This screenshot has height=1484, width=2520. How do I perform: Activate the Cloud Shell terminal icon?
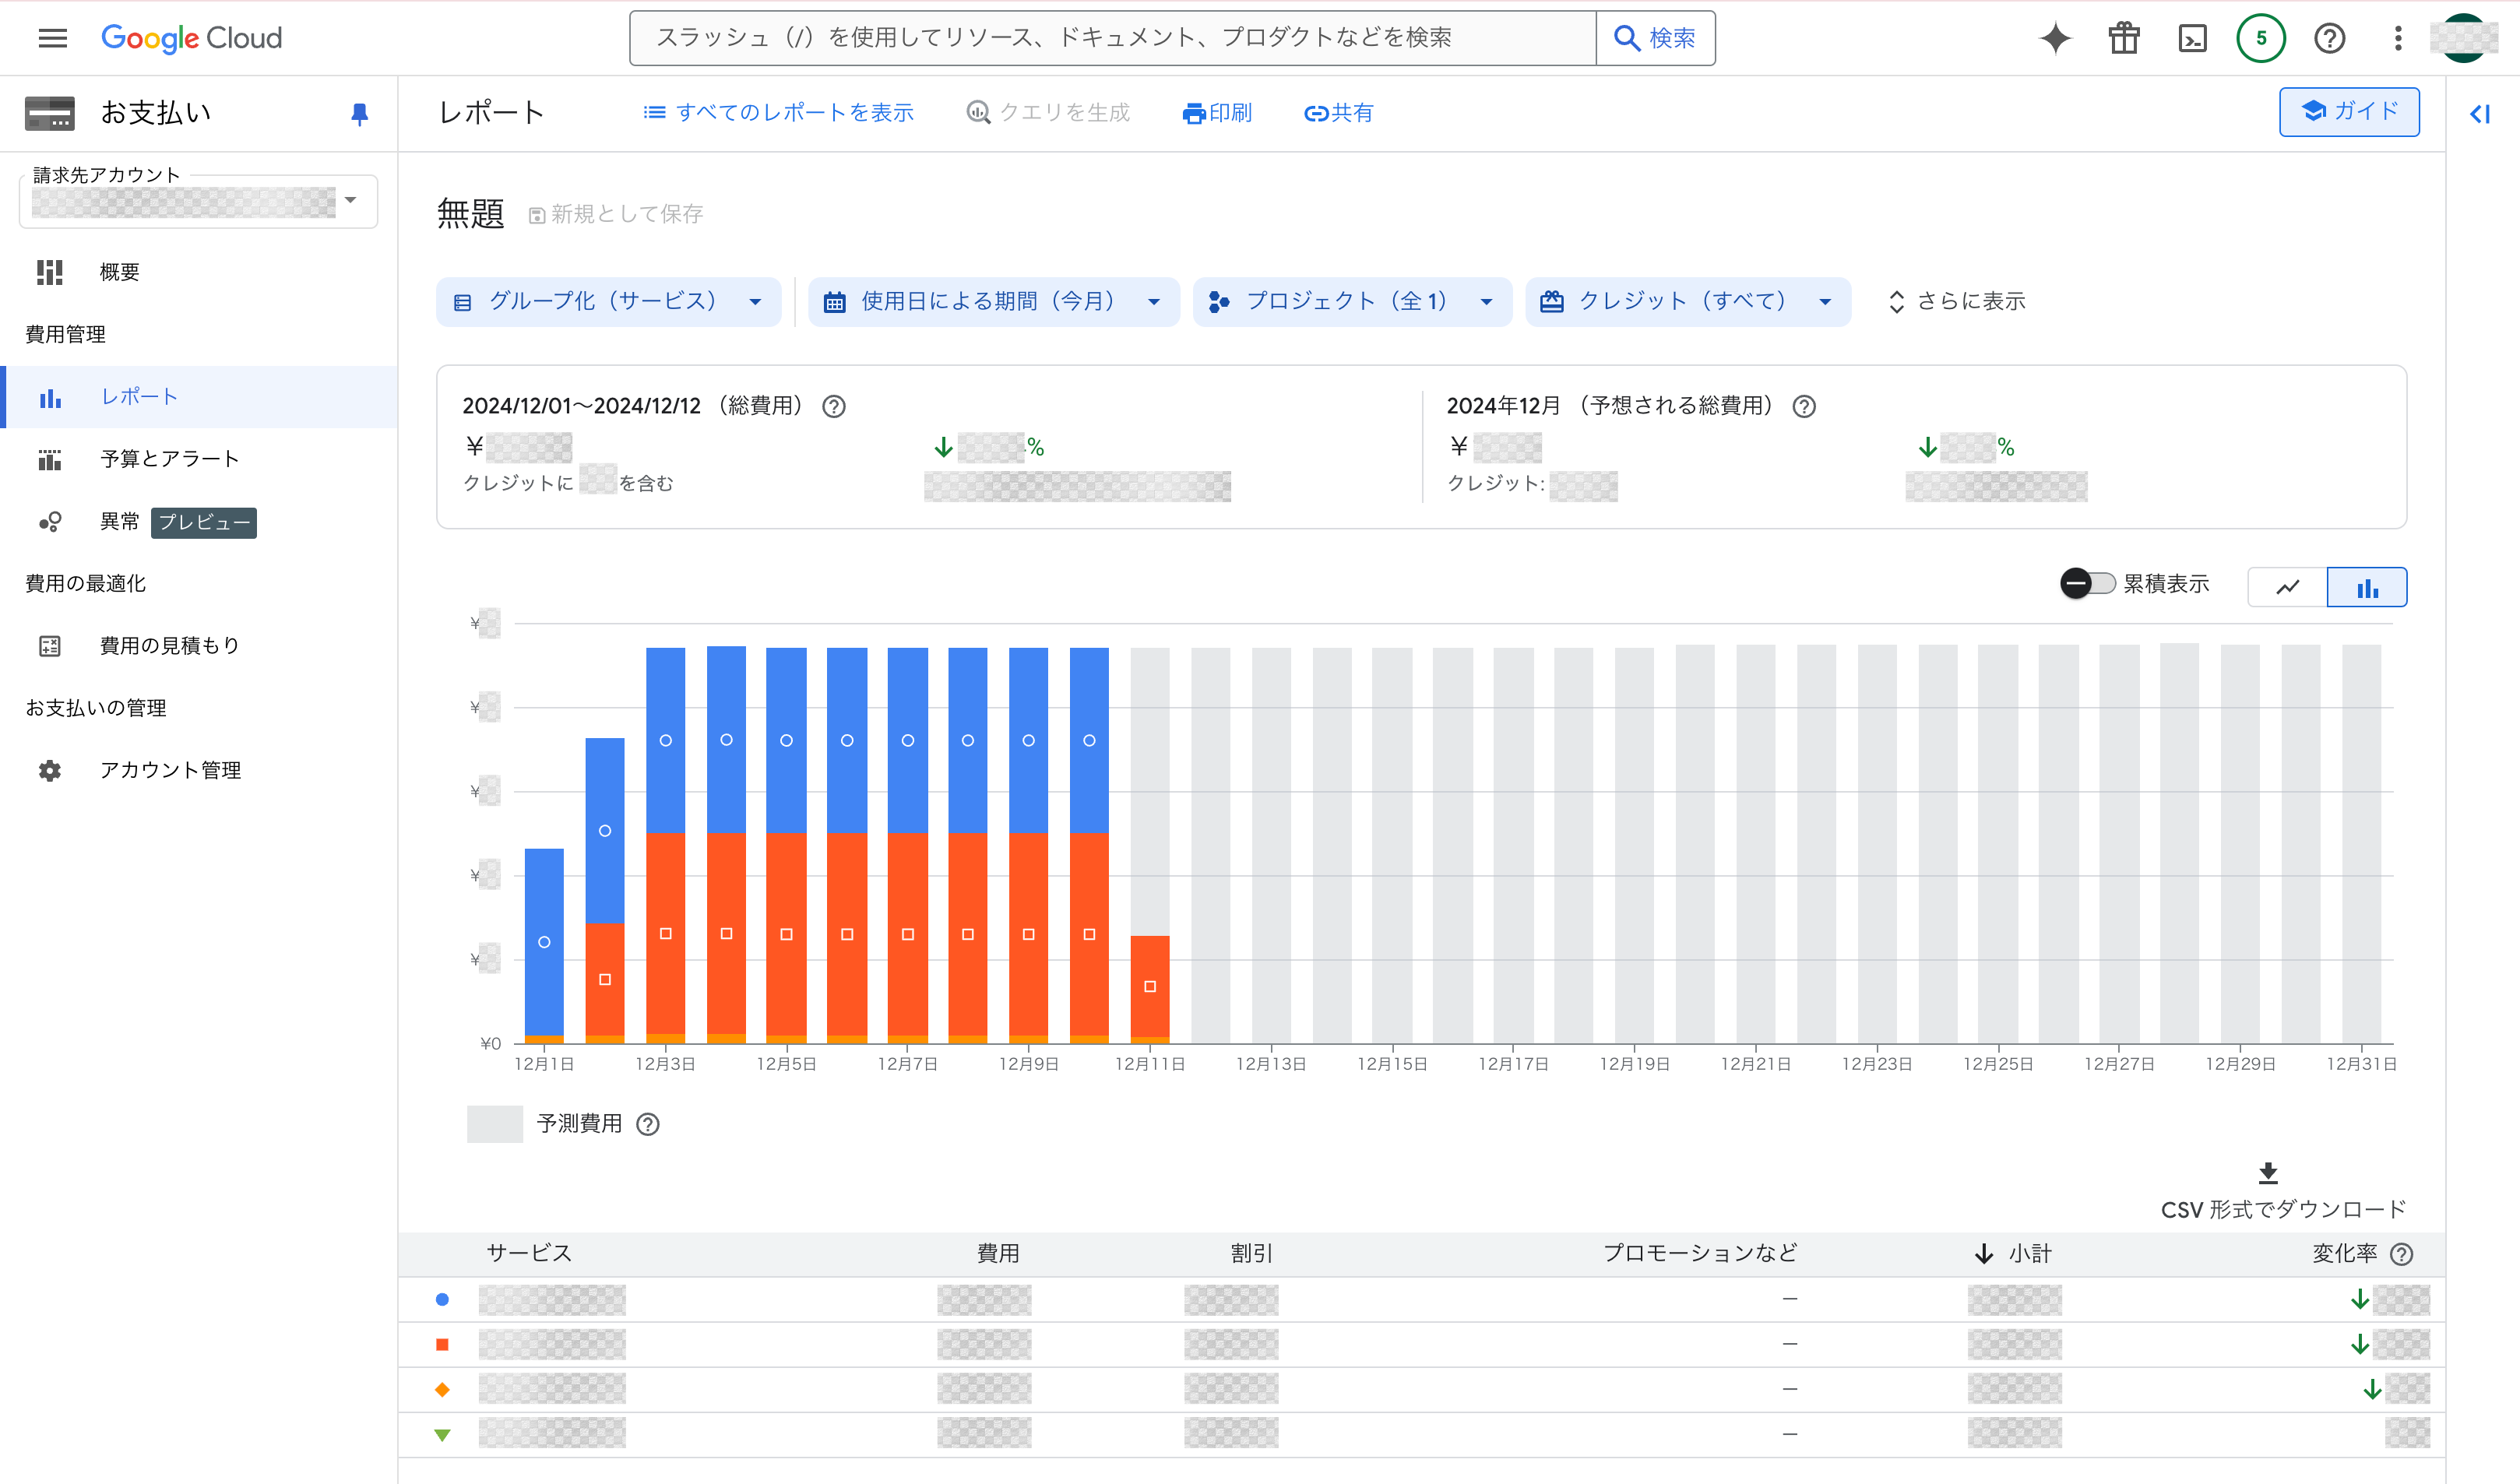pyautogui.click(x=2192, y=38)
